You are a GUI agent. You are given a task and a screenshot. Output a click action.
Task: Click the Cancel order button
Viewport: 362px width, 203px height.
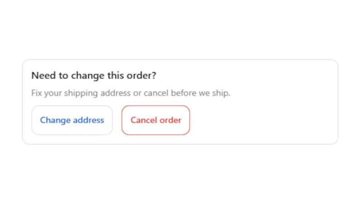(156, 120)
